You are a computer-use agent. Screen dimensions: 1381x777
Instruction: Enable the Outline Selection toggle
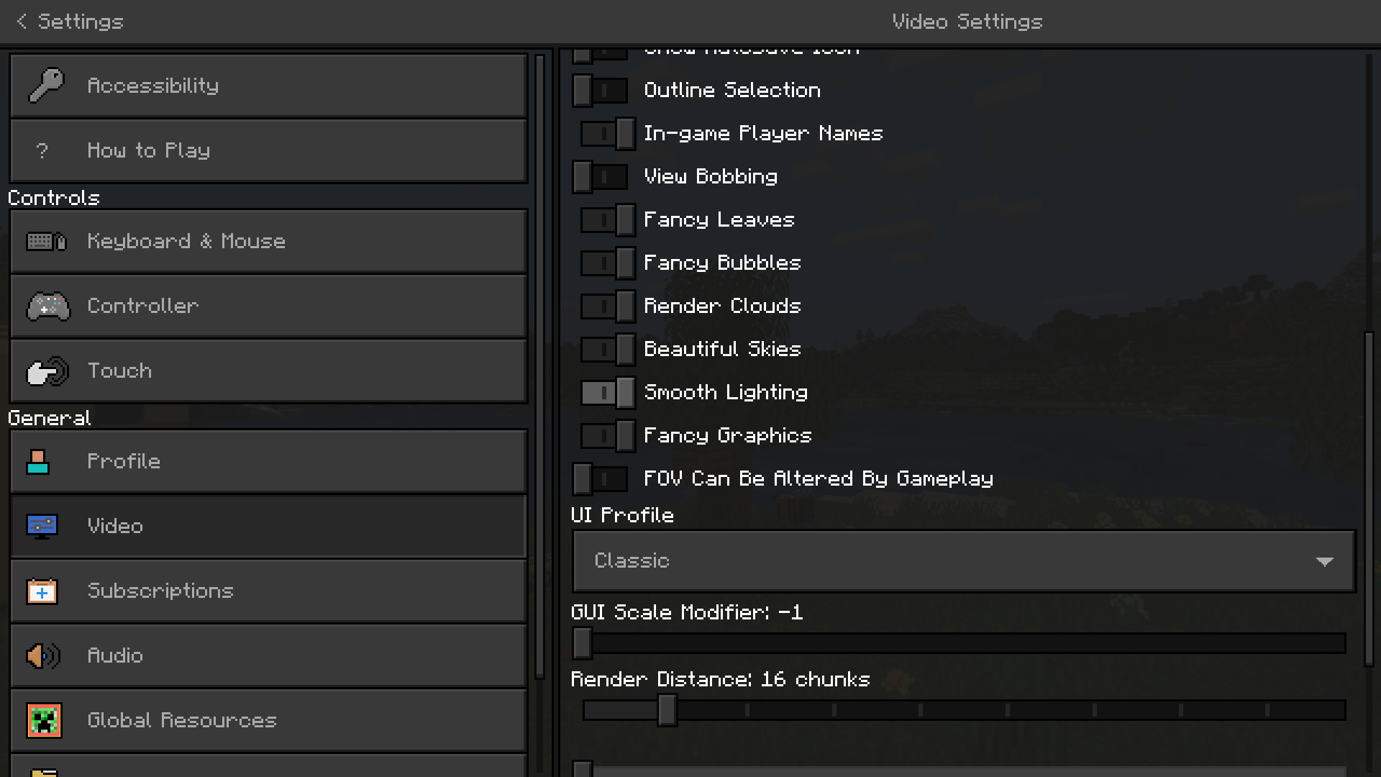(x=600, y=91)
